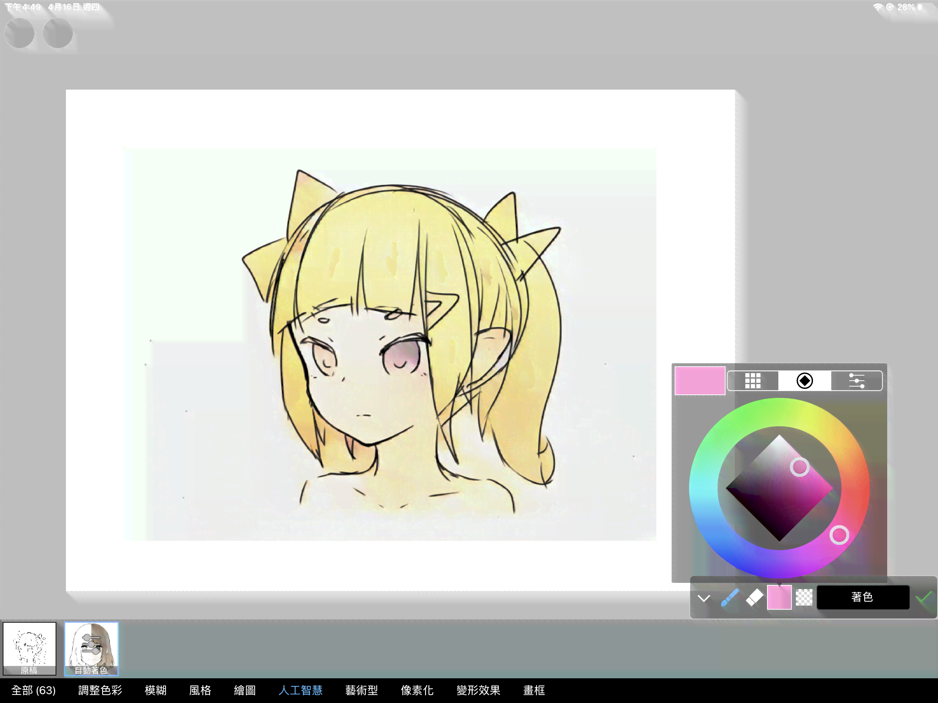Open the 藝術型 artistic filter category

361,690
